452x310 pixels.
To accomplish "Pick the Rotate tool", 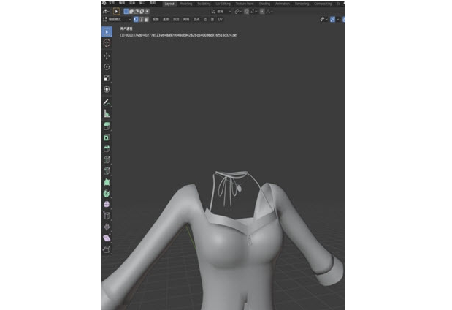I will (107, 67).
